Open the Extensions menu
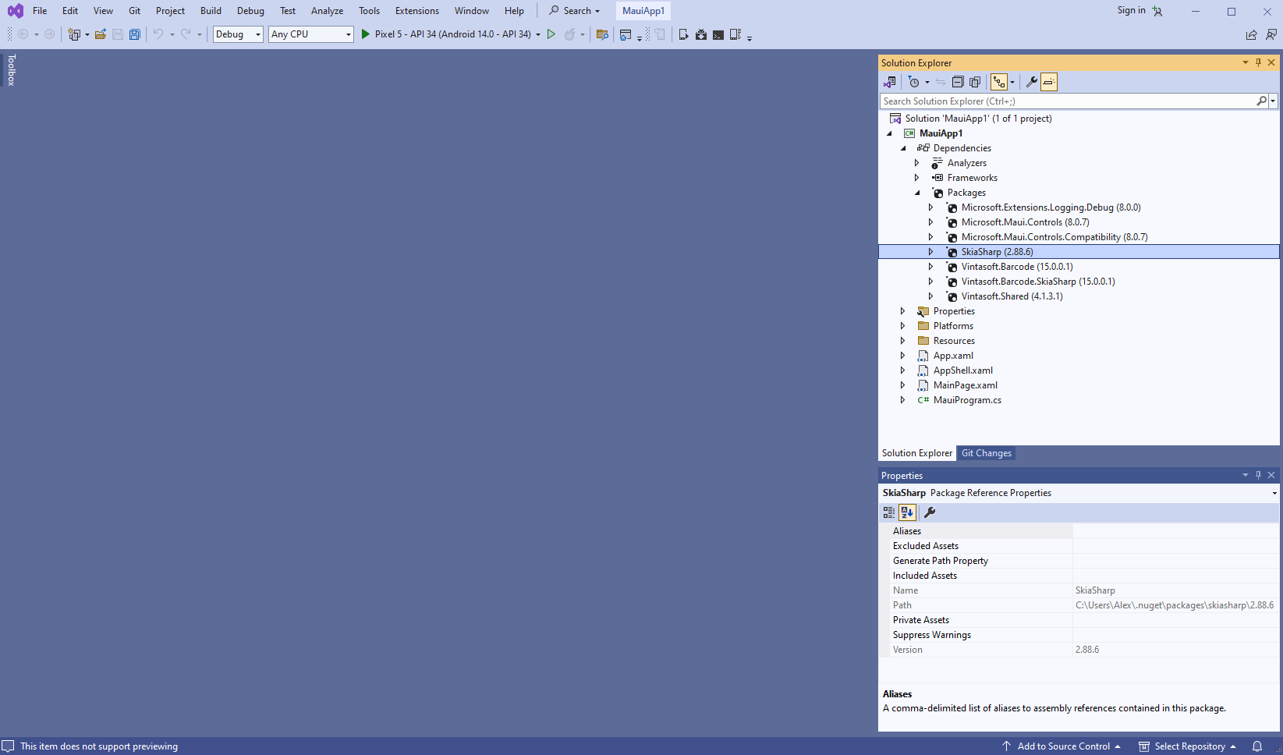Screen dimensions: 1283x755 pos(417,11)
